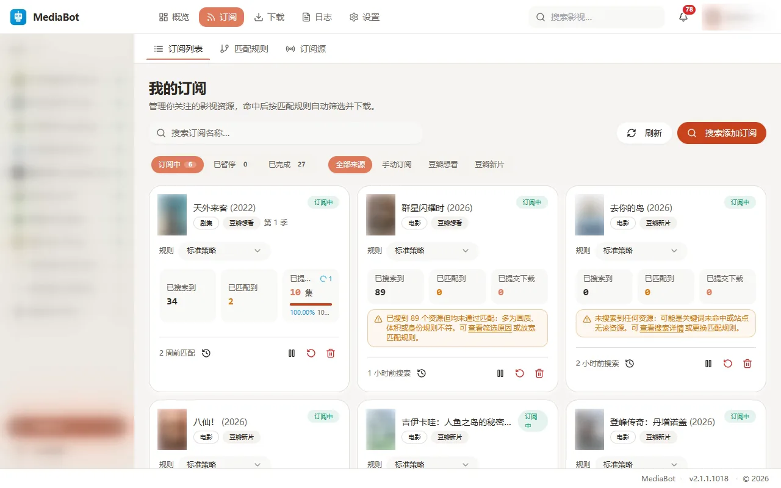Open rule dropdown on 群星闪耀时 card
Screen dimensions: 781x488
[432, 251]
